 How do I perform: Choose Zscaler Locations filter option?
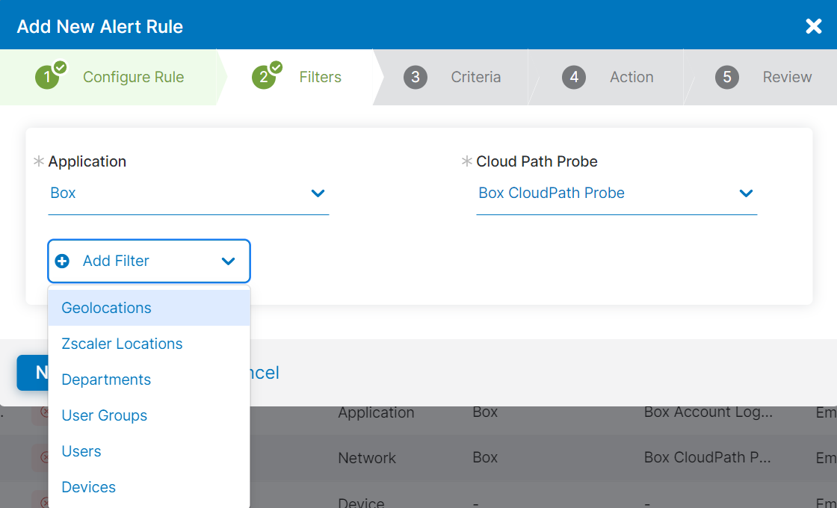pos(122,344)
